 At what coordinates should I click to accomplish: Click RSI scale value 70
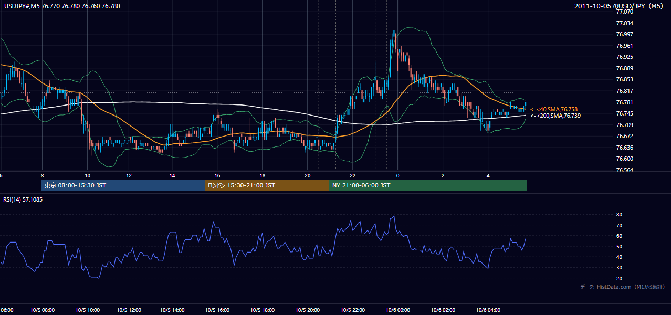pyautogui.click(x=620, y=225)
